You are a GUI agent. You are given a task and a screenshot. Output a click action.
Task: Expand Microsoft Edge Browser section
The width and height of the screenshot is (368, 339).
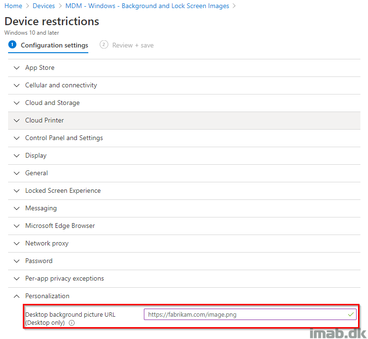point(184,226)
